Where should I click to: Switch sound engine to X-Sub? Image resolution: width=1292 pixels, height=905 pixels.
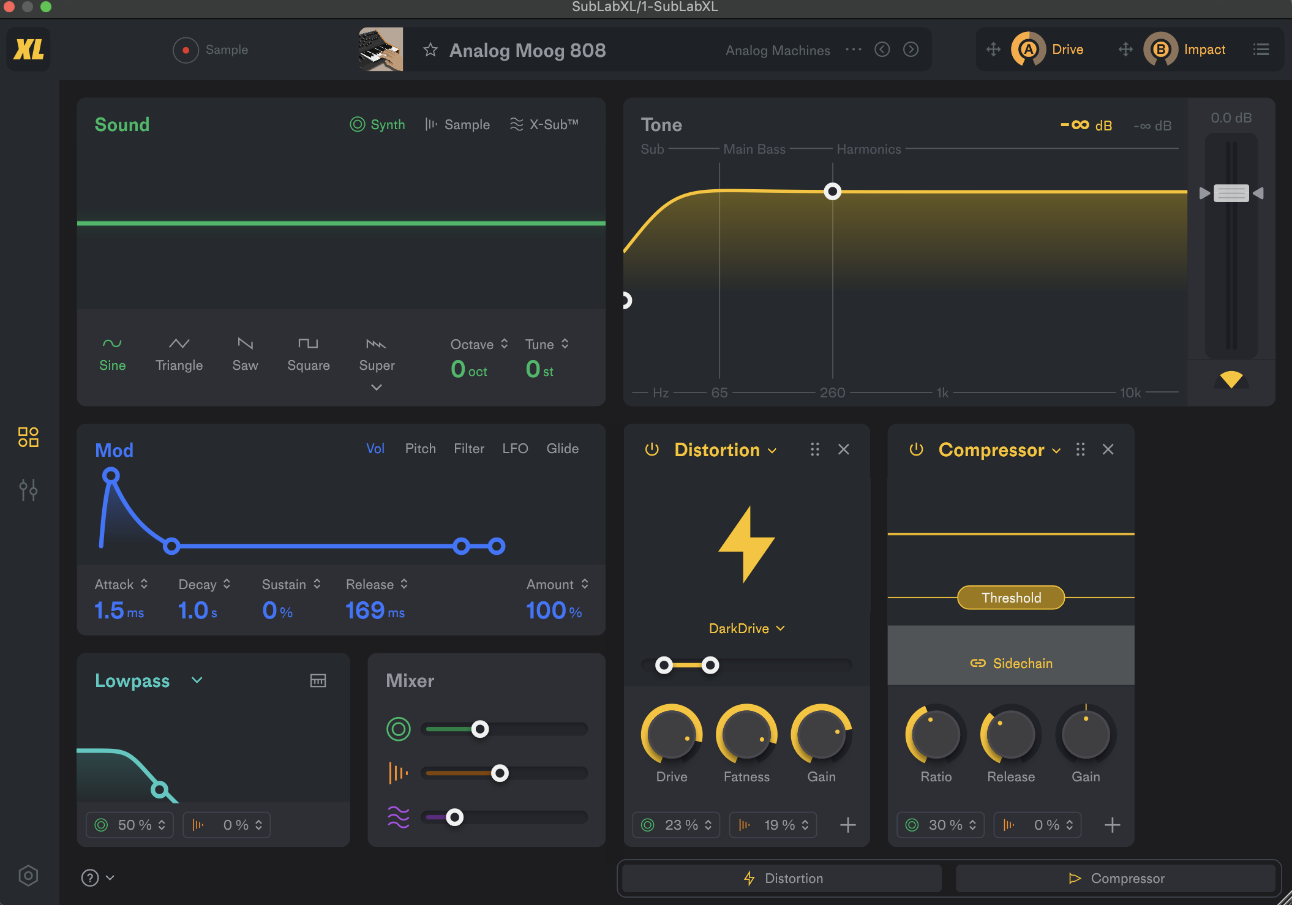544,124
